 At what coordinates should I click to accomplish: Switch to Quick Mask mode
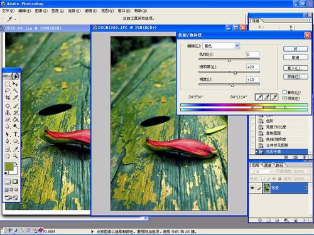15,182
